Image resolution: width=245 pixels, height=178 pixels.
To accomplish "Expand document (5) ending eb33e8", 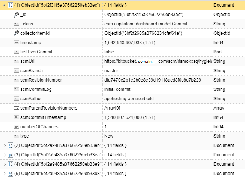I will click(5, 174).
